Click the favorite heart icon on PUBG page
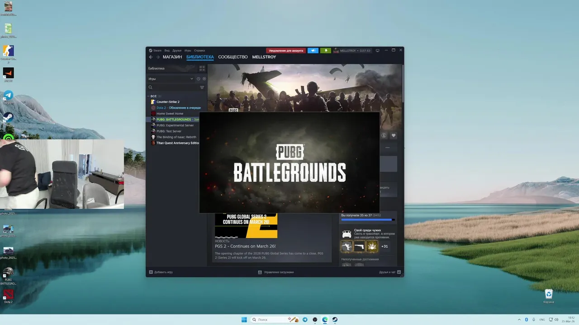Screen dimensions: 579x325 pos(394,135)
